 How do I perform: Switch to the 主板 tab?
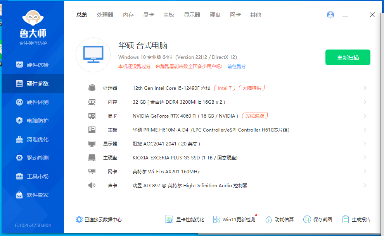tap(169, 15)
